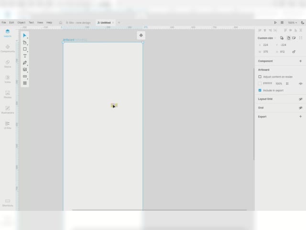Open the list menu icon beside zoom

(x=282, y=23)
